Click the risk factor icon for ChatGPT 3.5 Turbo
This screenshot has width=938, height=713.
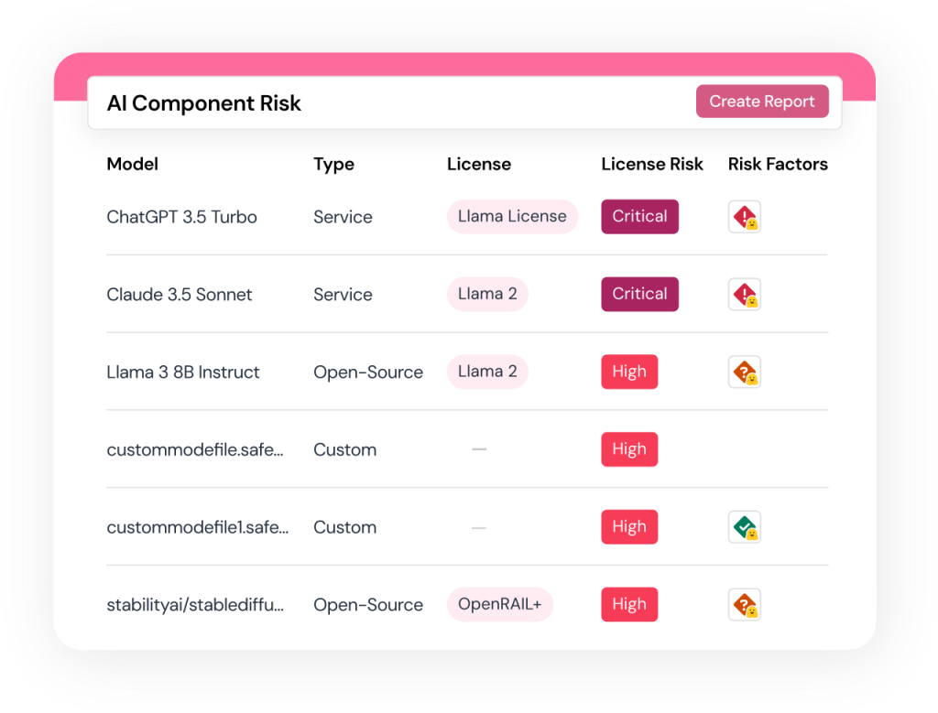[744, 217]
